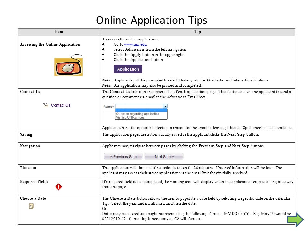Screen dimensions: 308x231
Task: Click the 'Spell check is also available' sentence
Action: pos(268,128)
